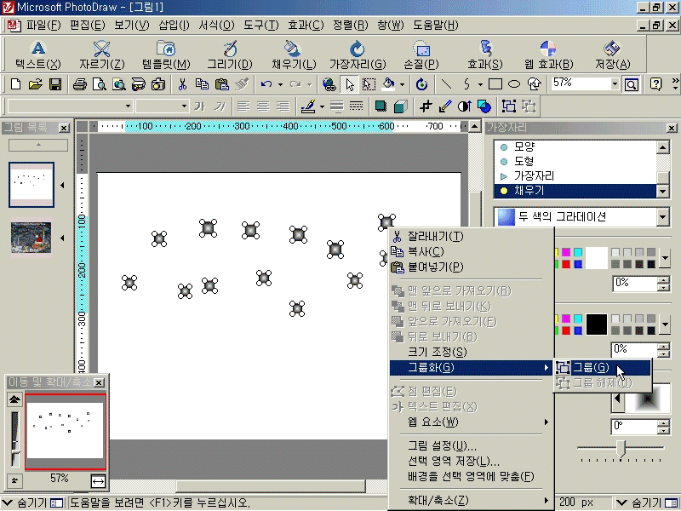Select the second picture thumbnail in 그림 목록
This screenshot has height=511, width=681.
pyautogui.click(x=31, y=238)
